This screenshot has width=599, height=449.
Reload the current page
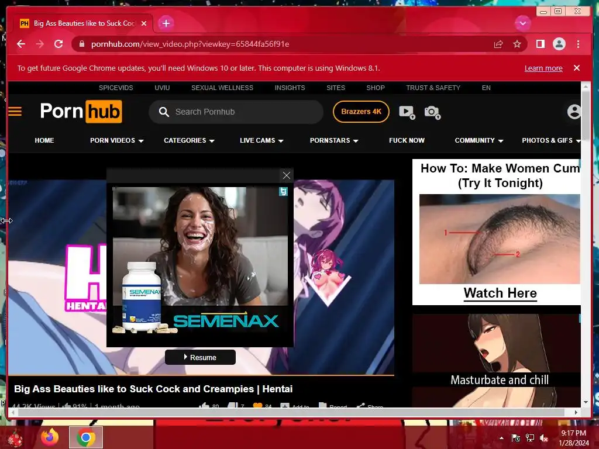tap(58, 44)
